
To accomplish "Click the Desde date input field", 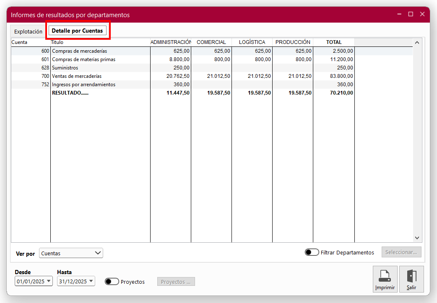I will 30,281.
